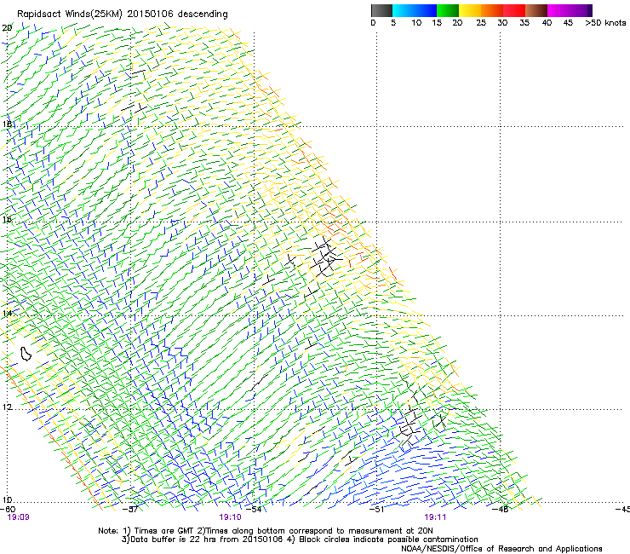630x554 pixels.
Task: Click the latitude label 12
Action: (7, 407)
